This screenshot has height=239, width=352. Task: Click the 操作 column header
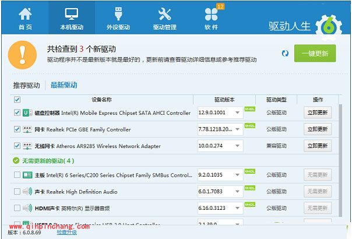tap(318, 100)
